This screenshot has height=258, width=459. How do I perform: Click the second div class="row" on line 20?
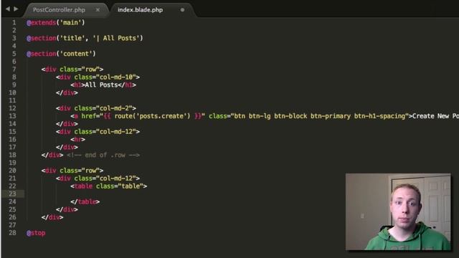(72, 171)
